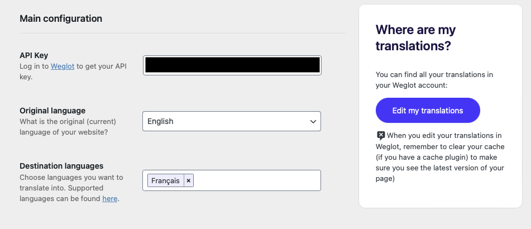Click the crossed speech bubble icon
Screen dimensions: 531x229
381,136
